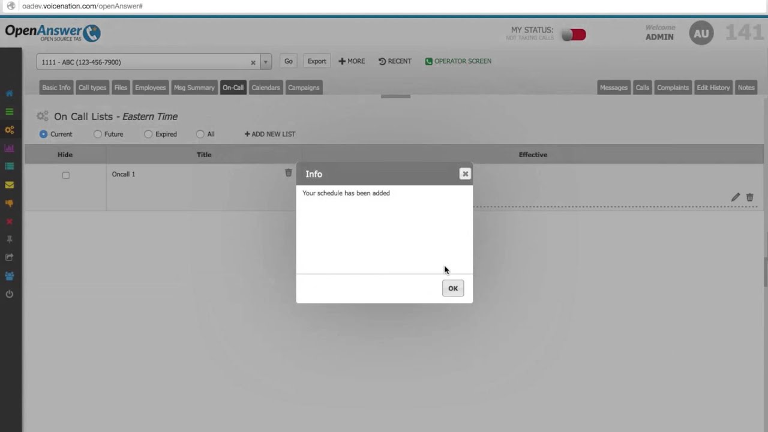Click the share arrow sidebar icon
This screenshot has width=768, height=432.
9,257
